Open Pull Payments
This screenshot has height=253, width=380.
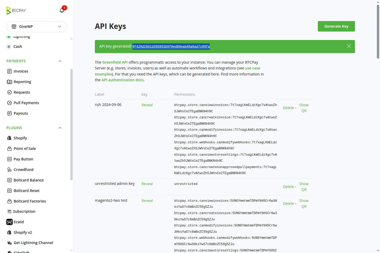pos(26,103)
